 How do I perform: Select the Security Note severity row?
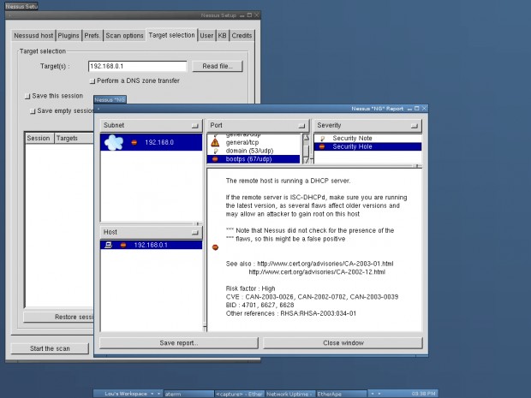click(x=367, y=138)
